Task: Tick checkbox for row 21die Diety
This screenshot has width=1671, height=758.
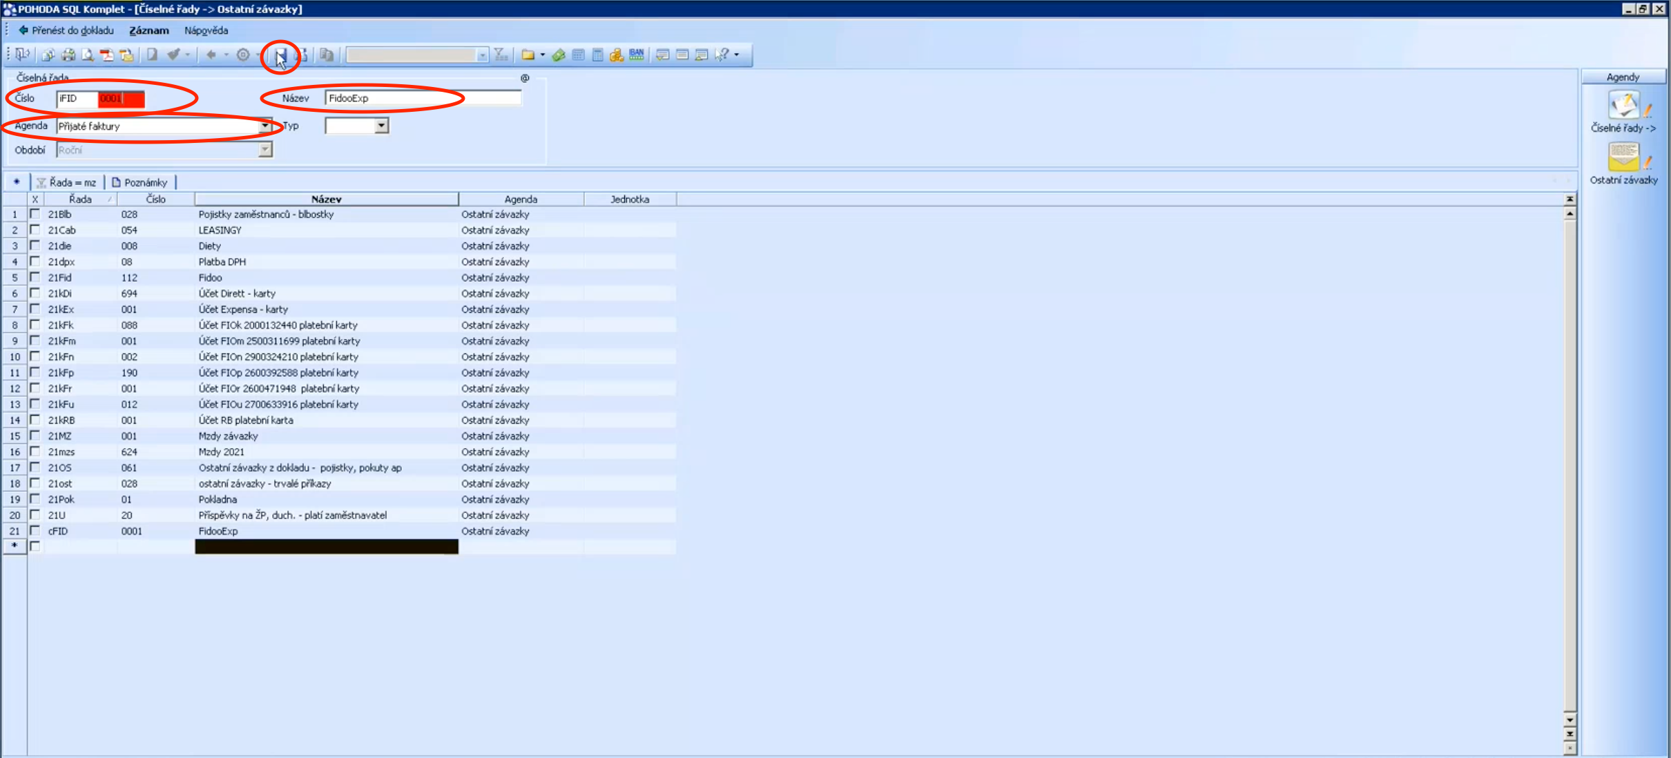Action: coord(35,246)
